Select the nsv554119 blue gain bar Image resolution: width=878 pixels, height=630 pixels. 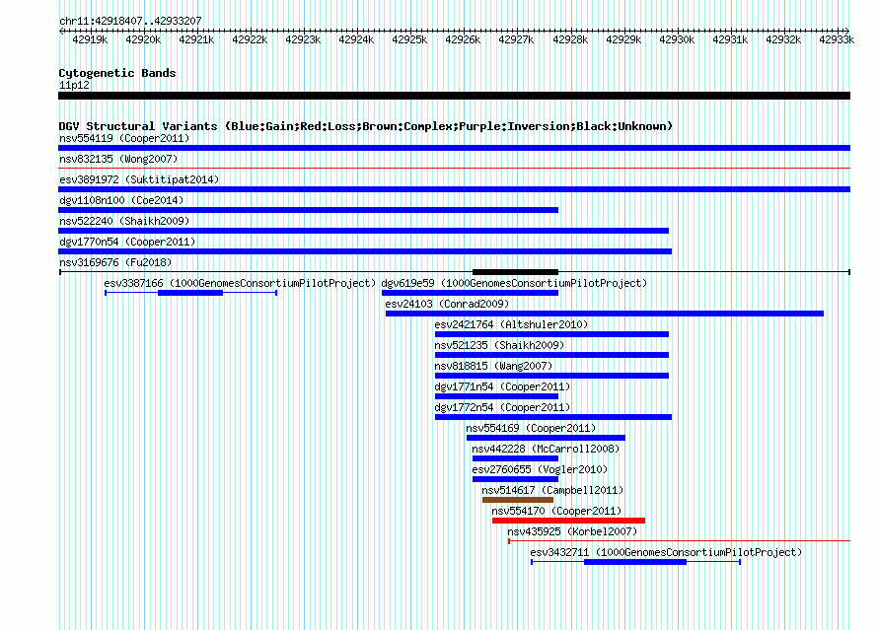pyautogui.click(x=454, y=148)
